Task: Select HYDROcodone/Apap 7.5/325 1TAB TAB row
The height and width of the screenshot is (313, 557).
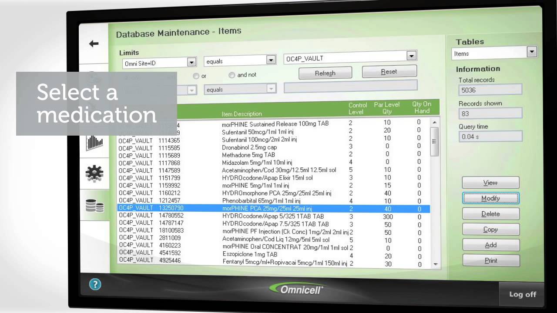Action: click(273, 224)
